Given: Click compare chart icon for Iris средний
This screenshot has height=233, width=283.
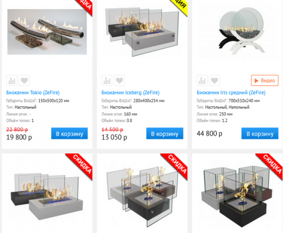Looking at the screenshot, I should coord(202,81).
